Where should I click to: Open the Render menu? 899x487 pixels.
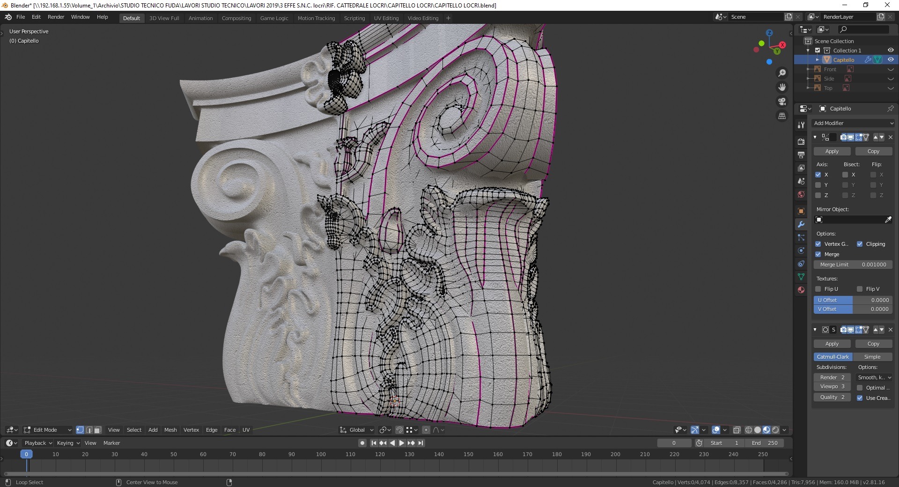click(x=56, y=17)
